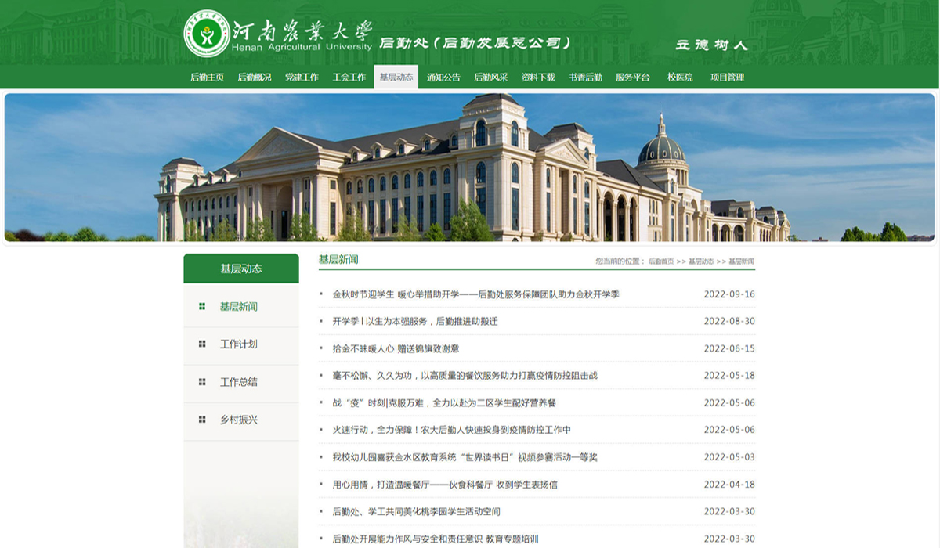Click the campus building banner image

[470, 168]
